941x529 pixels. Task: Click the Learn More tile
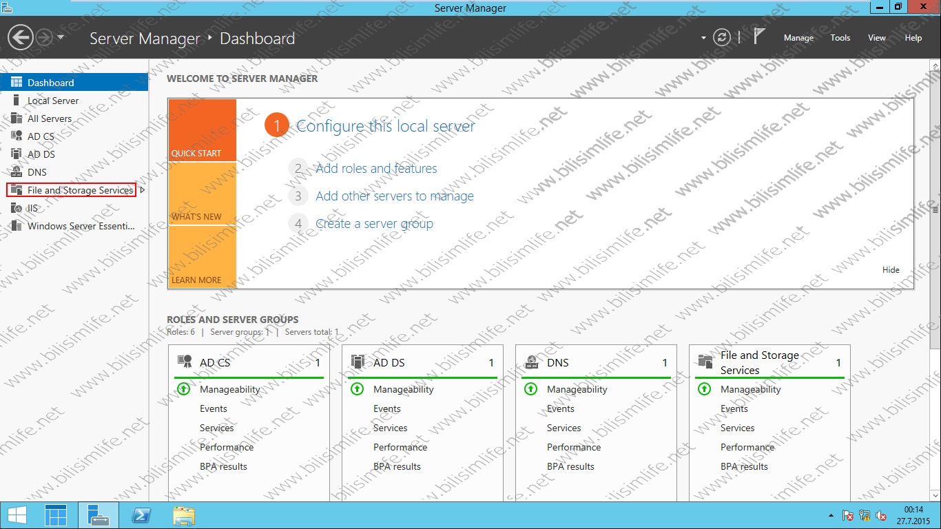coord(202,257)
